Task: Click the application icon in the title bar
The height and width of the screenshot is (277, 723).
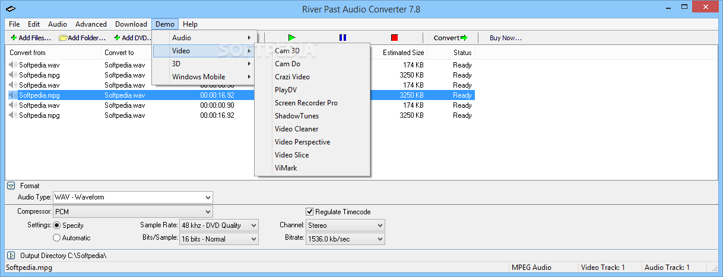Action: [x=11, y=8]
